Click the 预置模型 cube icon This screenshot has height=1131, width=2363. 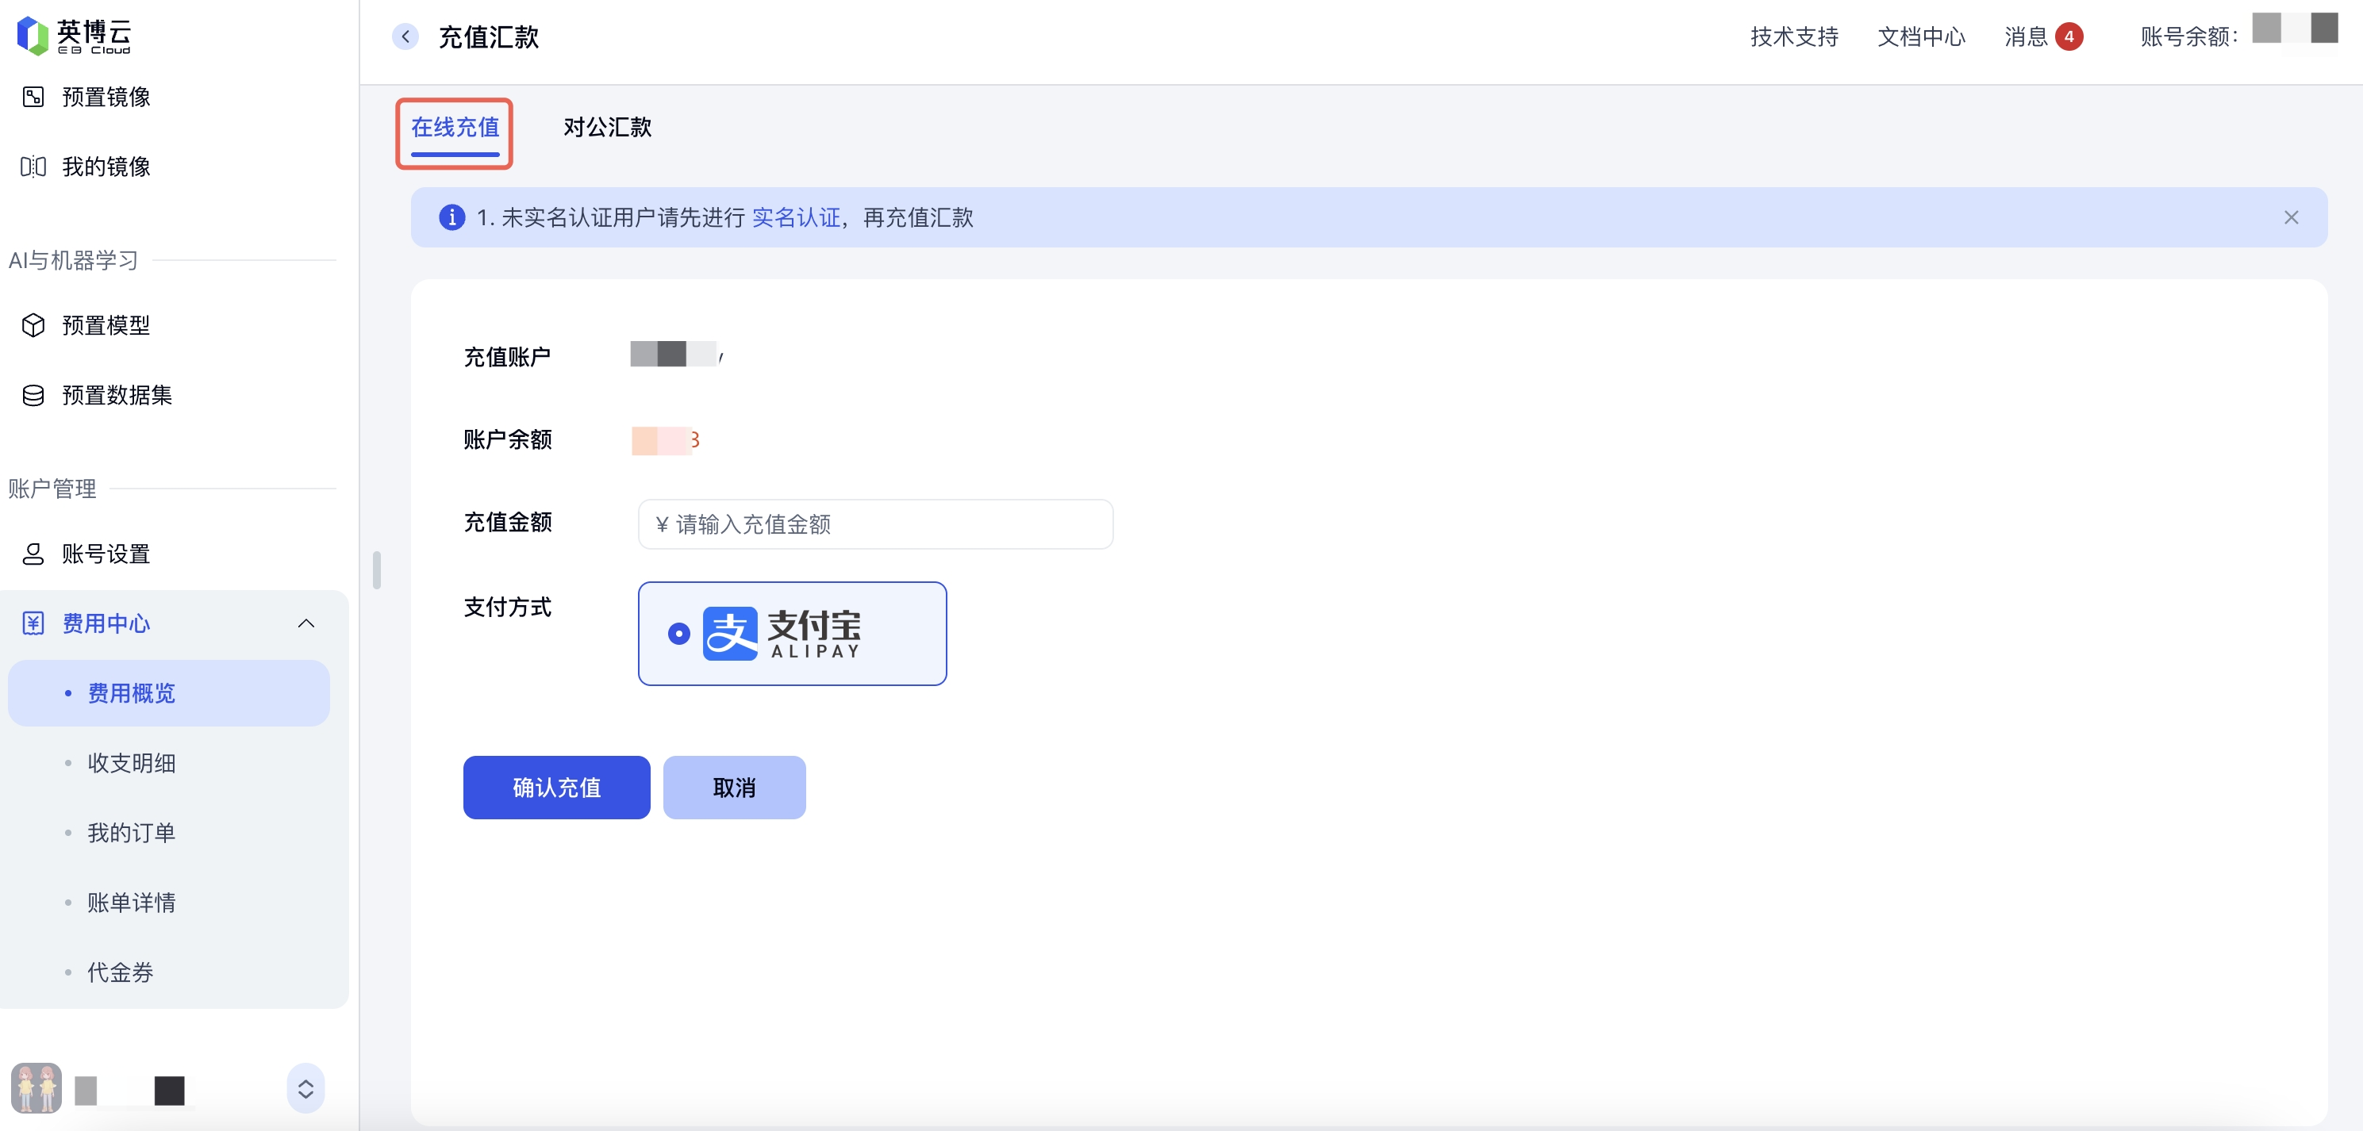pyautogui.click(x=33, y=325)
